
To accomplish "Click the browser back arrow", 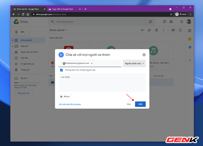I will [x=14, y=14].
